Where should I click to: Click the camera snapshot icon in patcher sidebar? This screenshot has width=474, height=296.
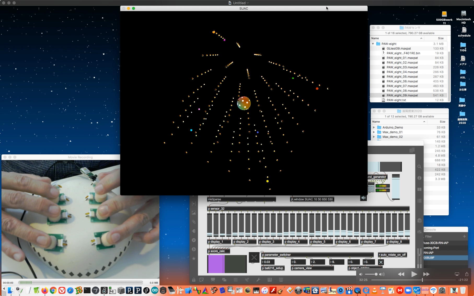419,220
